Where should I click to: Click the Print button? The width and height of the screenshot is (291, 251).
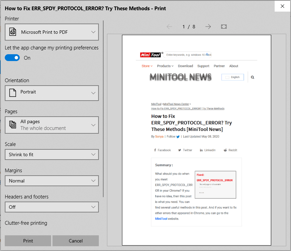pyautogui.click(x=28, y=241)
